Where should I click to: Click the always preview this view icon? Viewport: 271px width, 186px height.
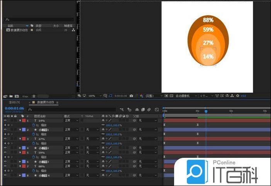pyautogui.click(x=79, y=95)
